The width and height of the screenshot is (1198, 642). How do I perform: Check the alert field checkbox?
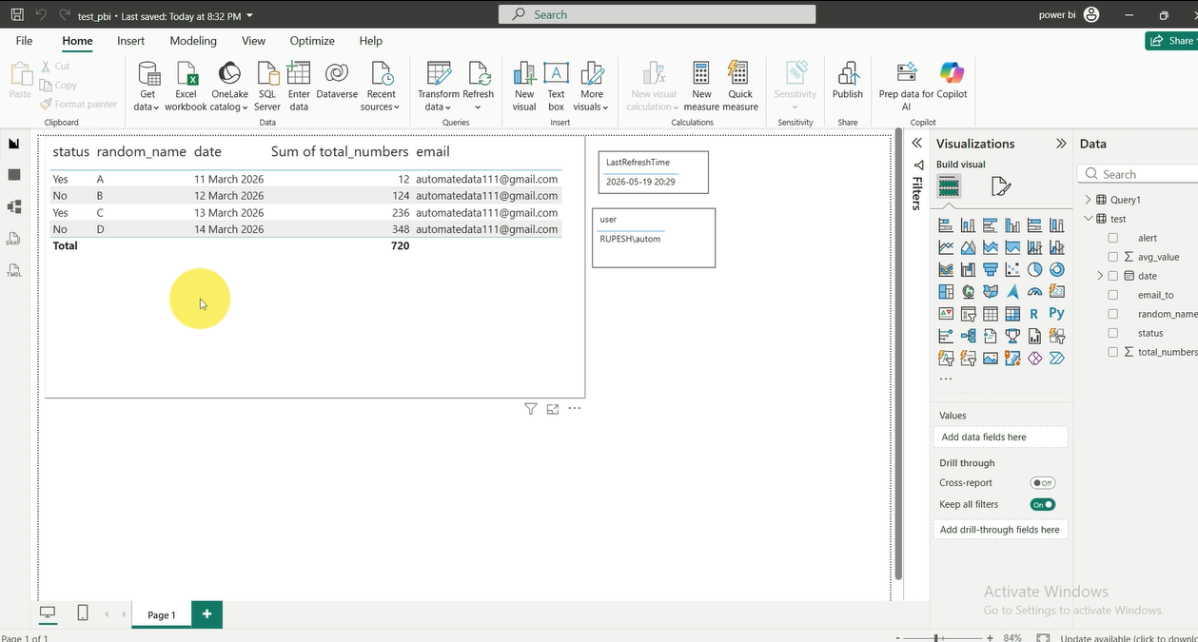[x=1113, y=238]
